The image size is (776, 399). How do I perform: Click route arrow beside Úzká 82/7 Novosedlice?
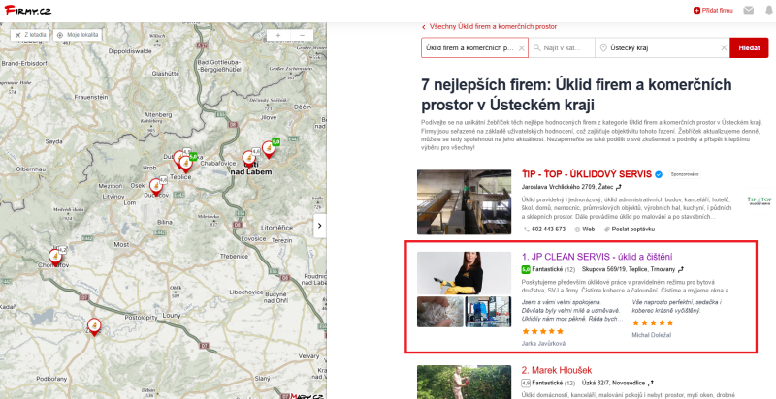[x=650, y=383]
